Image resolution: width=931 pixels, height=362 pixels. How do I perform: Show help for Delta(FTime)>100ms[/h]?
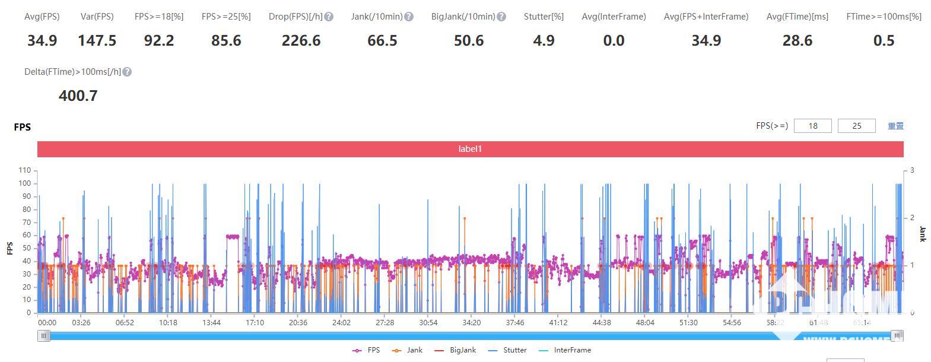127,72
